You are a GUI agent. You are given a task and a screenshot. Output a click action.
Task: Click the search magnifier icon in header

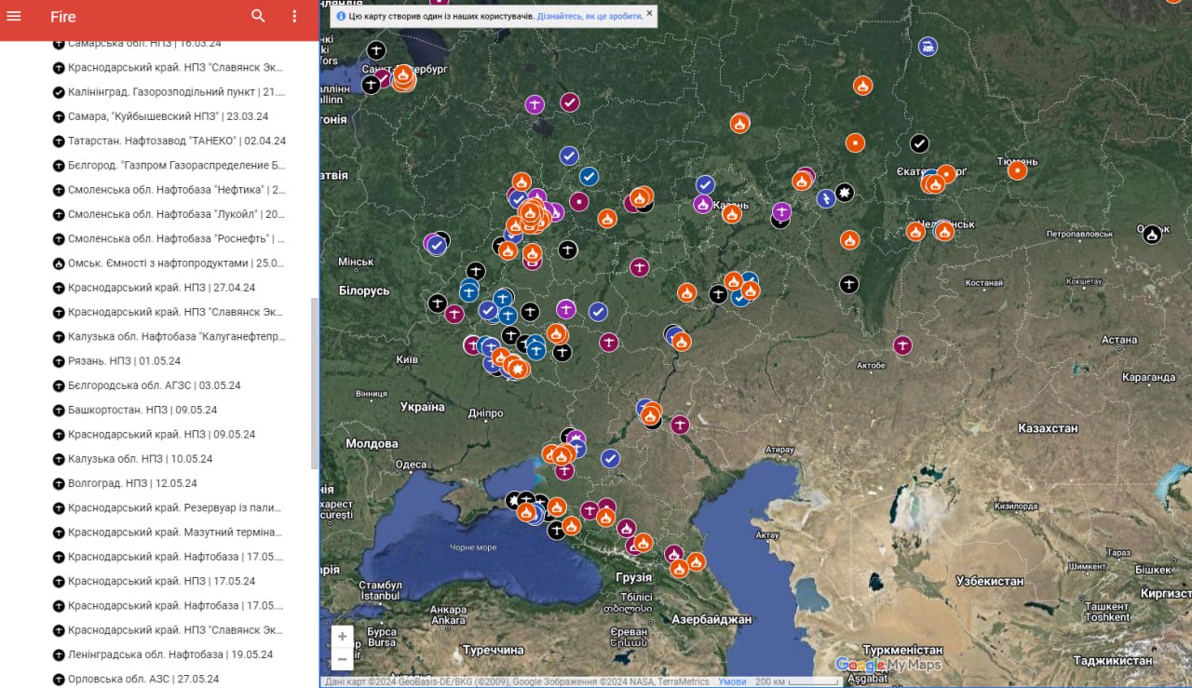tap(258, 16)
